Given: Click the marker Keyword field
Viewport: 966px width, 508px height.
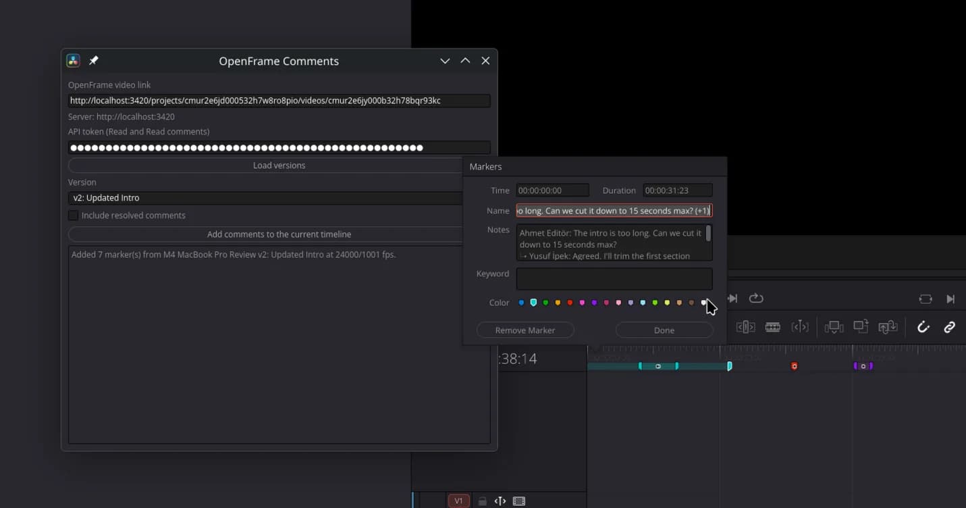Looking at the screenshot, I should (x=614, y=278).
